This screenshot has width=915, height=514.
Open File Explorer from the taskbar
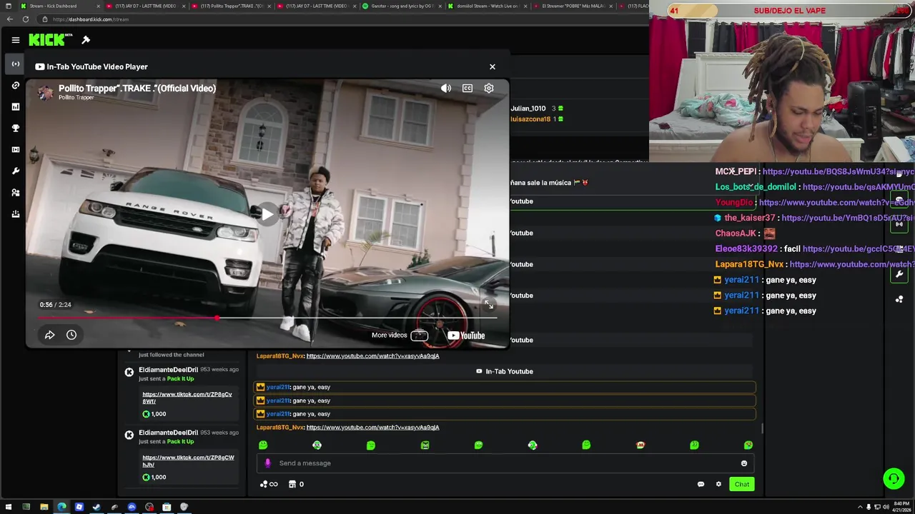44,507
